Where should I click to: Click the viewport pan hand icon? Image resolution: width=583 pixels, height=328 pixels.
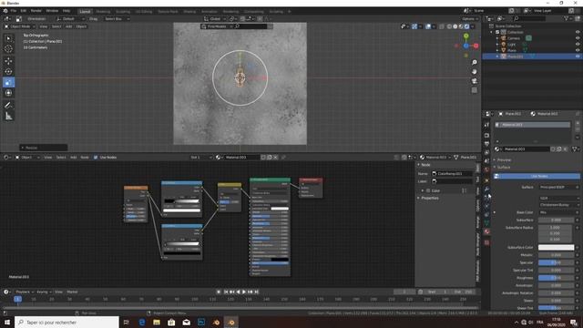(475, 71)
